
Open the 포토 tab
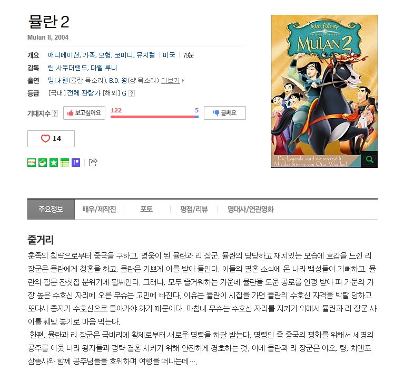pos(146,209)
